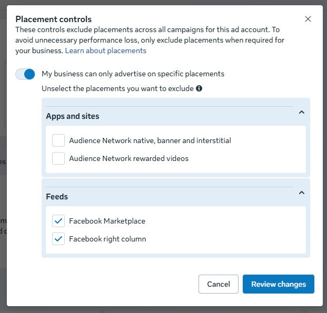
Task: Check Audience Network rewarded videos box
Action: coord(59,158)
